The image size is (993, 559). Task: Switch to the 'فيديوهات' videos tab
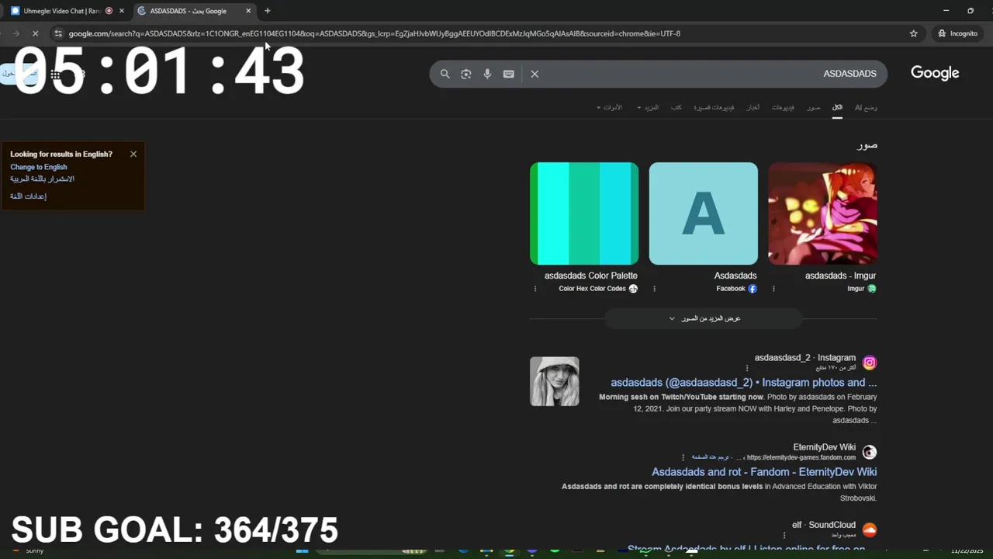[x=783, y=108]
